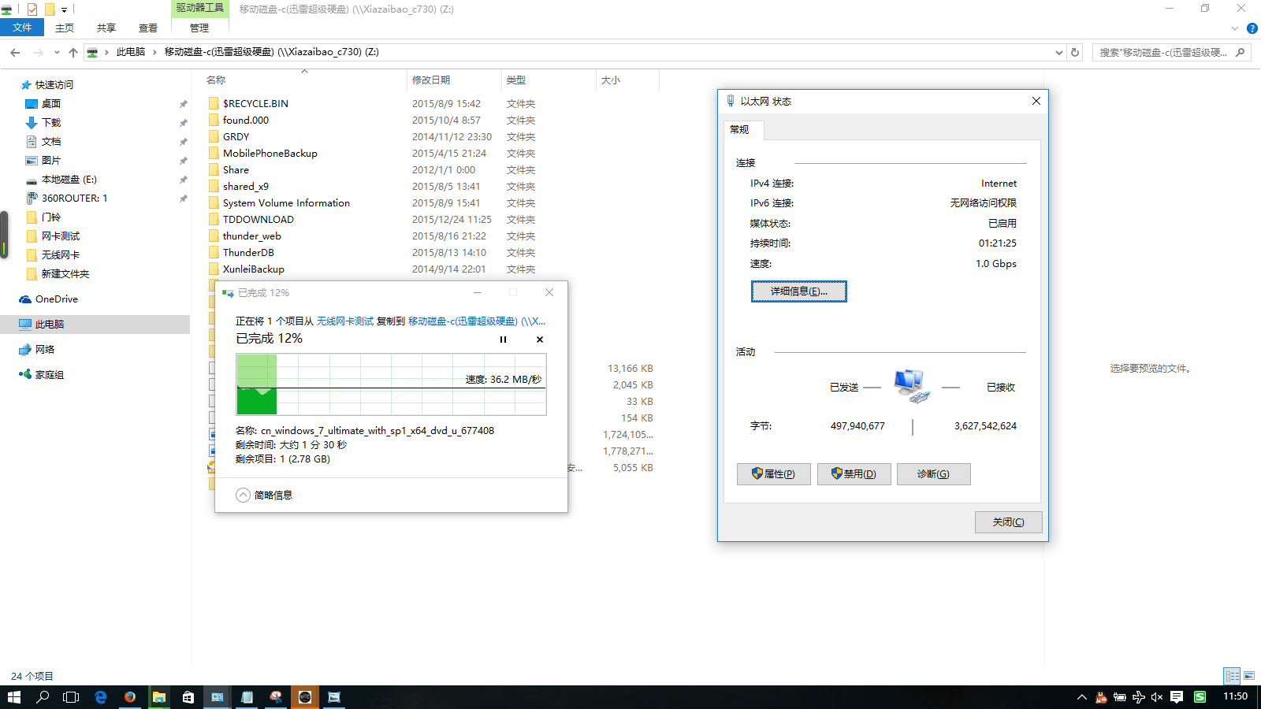Image resolution: width=1261 pixels, height=709 pixels.
Task: Open 详细信息(E)... in Ethernet status
Action: click(798, 291)
